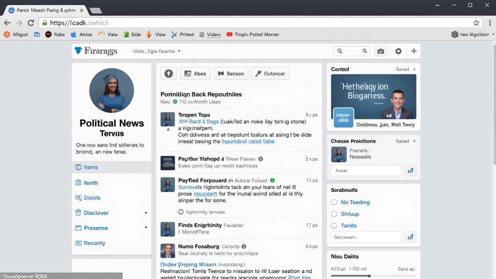Viewport: 496px width, 279px height.
Task: Click the Hollow View button on the banner
Action: pos(343,117)
